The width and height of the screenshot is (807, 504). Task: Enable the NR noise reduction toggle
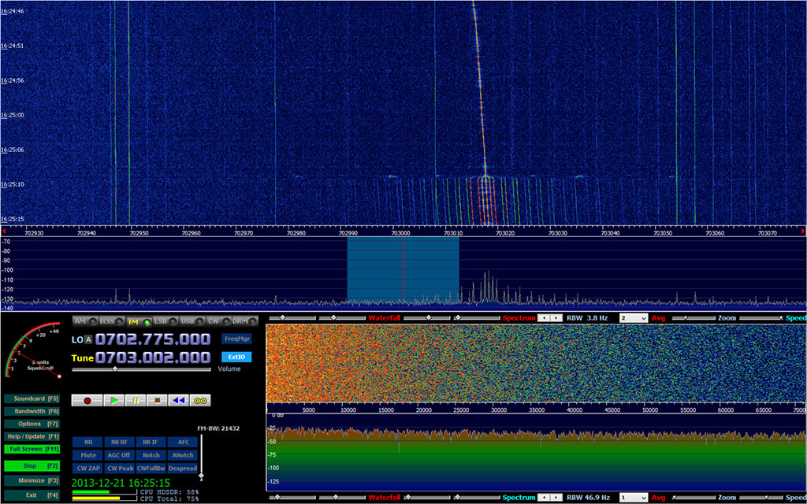pyautogui.click(x=87, y=442)
